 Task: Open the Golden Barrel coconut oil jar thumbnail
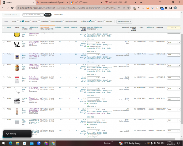(17, 68)
